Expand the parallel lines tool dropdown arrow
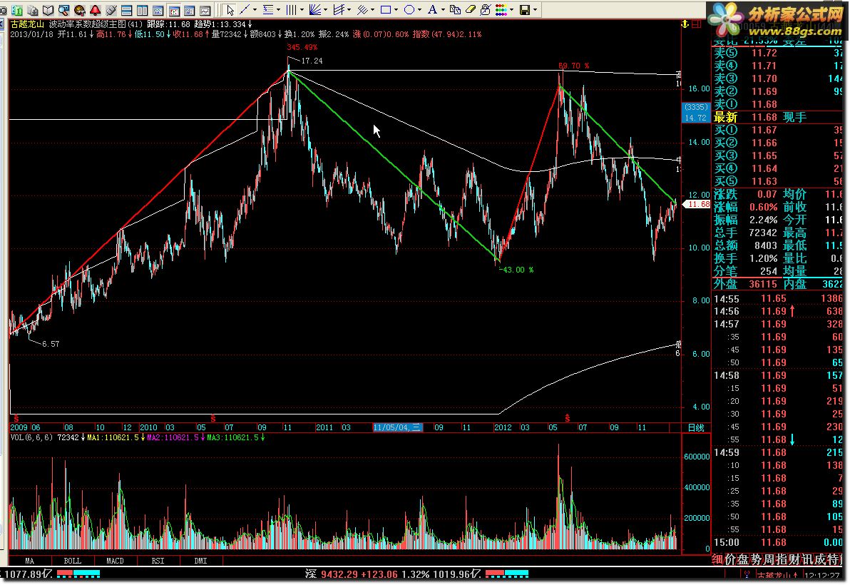Screen dimensions: 850x585 [x=373, y=10]
